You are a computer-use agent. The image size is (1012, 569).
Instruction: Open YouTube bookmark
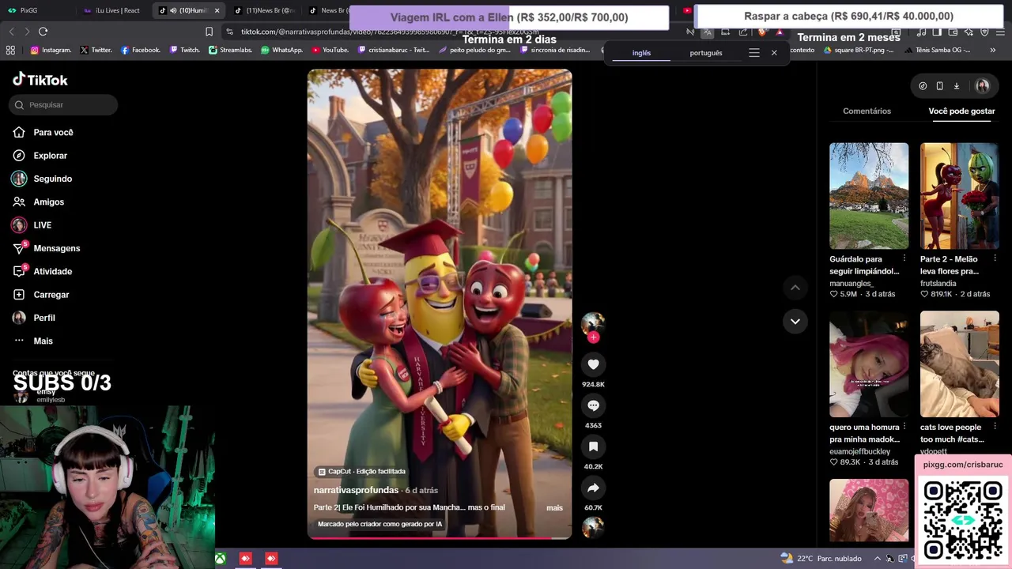pyautogui.click(x=330, y=50)
